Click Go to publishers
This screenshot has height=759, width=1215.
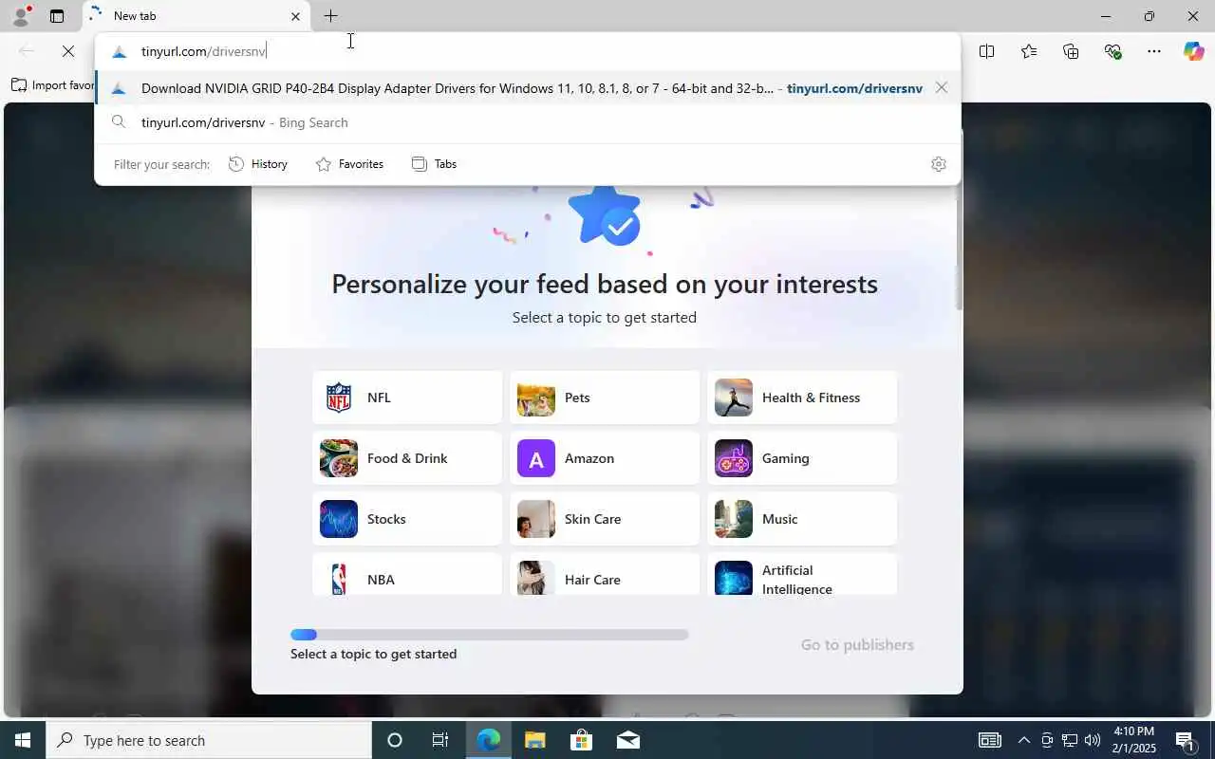(x=857, y=645)
